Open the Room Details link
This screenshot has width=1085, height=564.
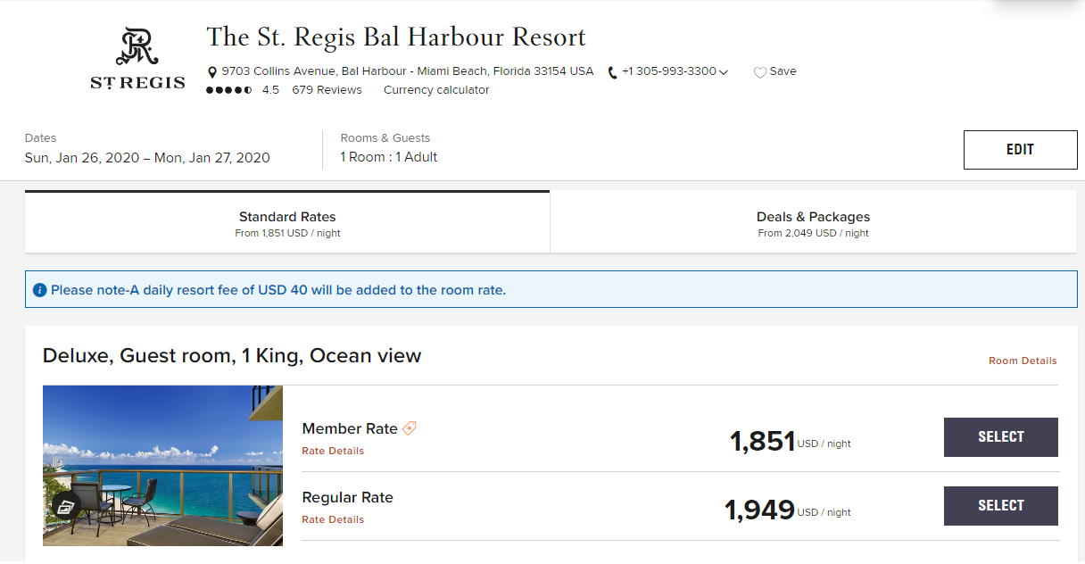(x=1023, y=361)
